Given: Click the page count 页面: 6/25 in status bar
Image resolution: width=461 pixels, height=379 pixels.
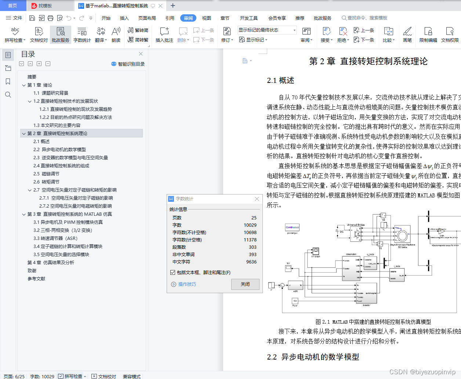Looking at the screenshot, I should 13,376.
